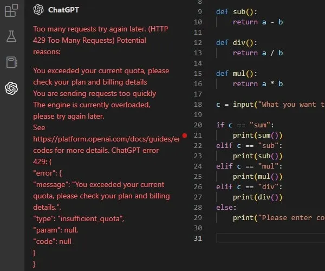Viewport: 325px width, 271px height.
Task: Click the '"code": null' line
Action: pyautogui.click(x=52, y=241)
